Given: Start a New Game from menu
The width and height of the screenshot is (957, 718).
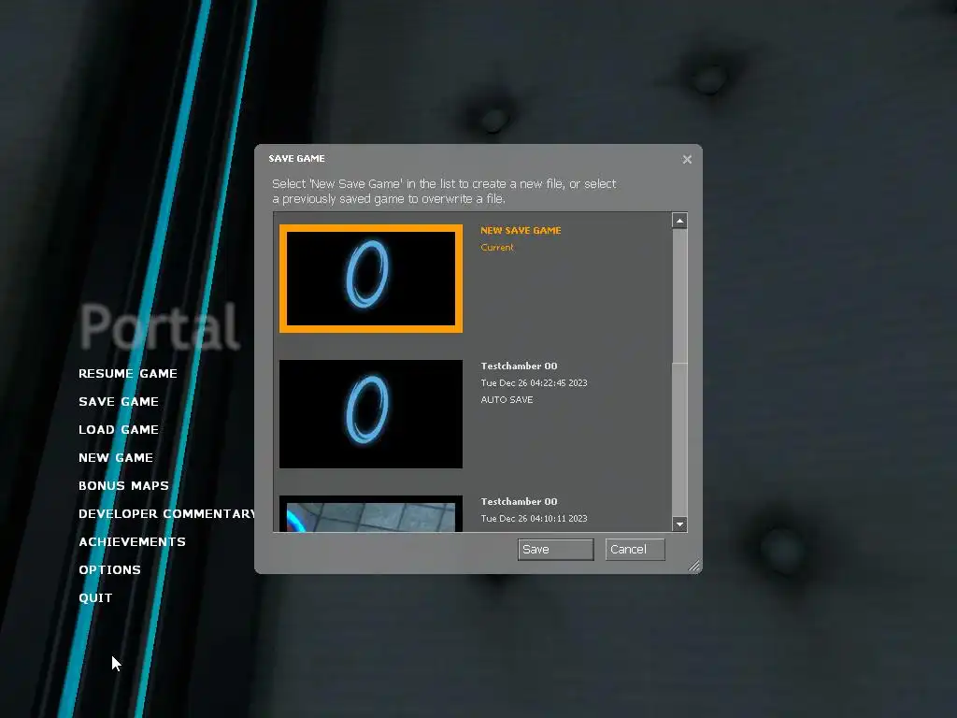Looking at the screenshot, I should pyautogui.click(x=115, y=457).
